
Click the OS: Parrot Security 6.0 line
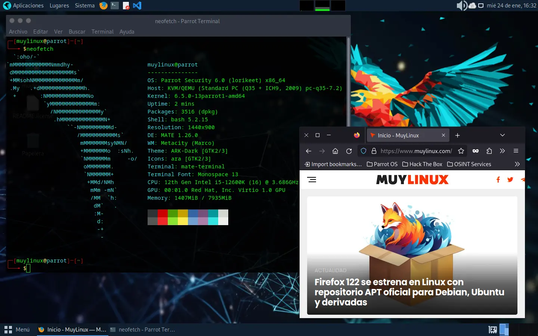pyautogui.click(x=216, y=80)
